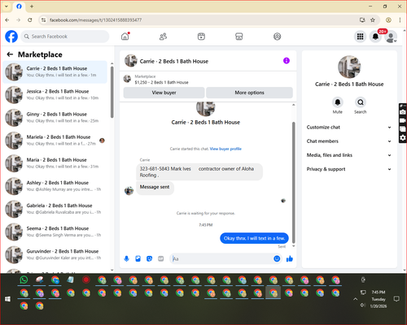This screenshot has height=325, width=407.
Task: Open the Mariela 2 Beds 1 Bath House conversation
Action: 55,141
